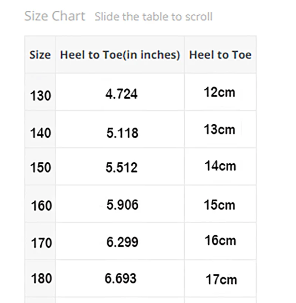This screenshot has width=296, height=303.
Task: Click the 5.906 inches cell
Action: coord(122,204)
